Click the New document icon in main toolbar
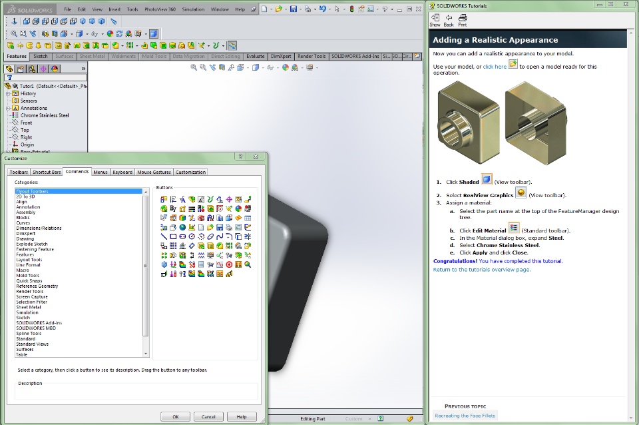This screenshot has height=425, width=639. click(x=264, y=9)
